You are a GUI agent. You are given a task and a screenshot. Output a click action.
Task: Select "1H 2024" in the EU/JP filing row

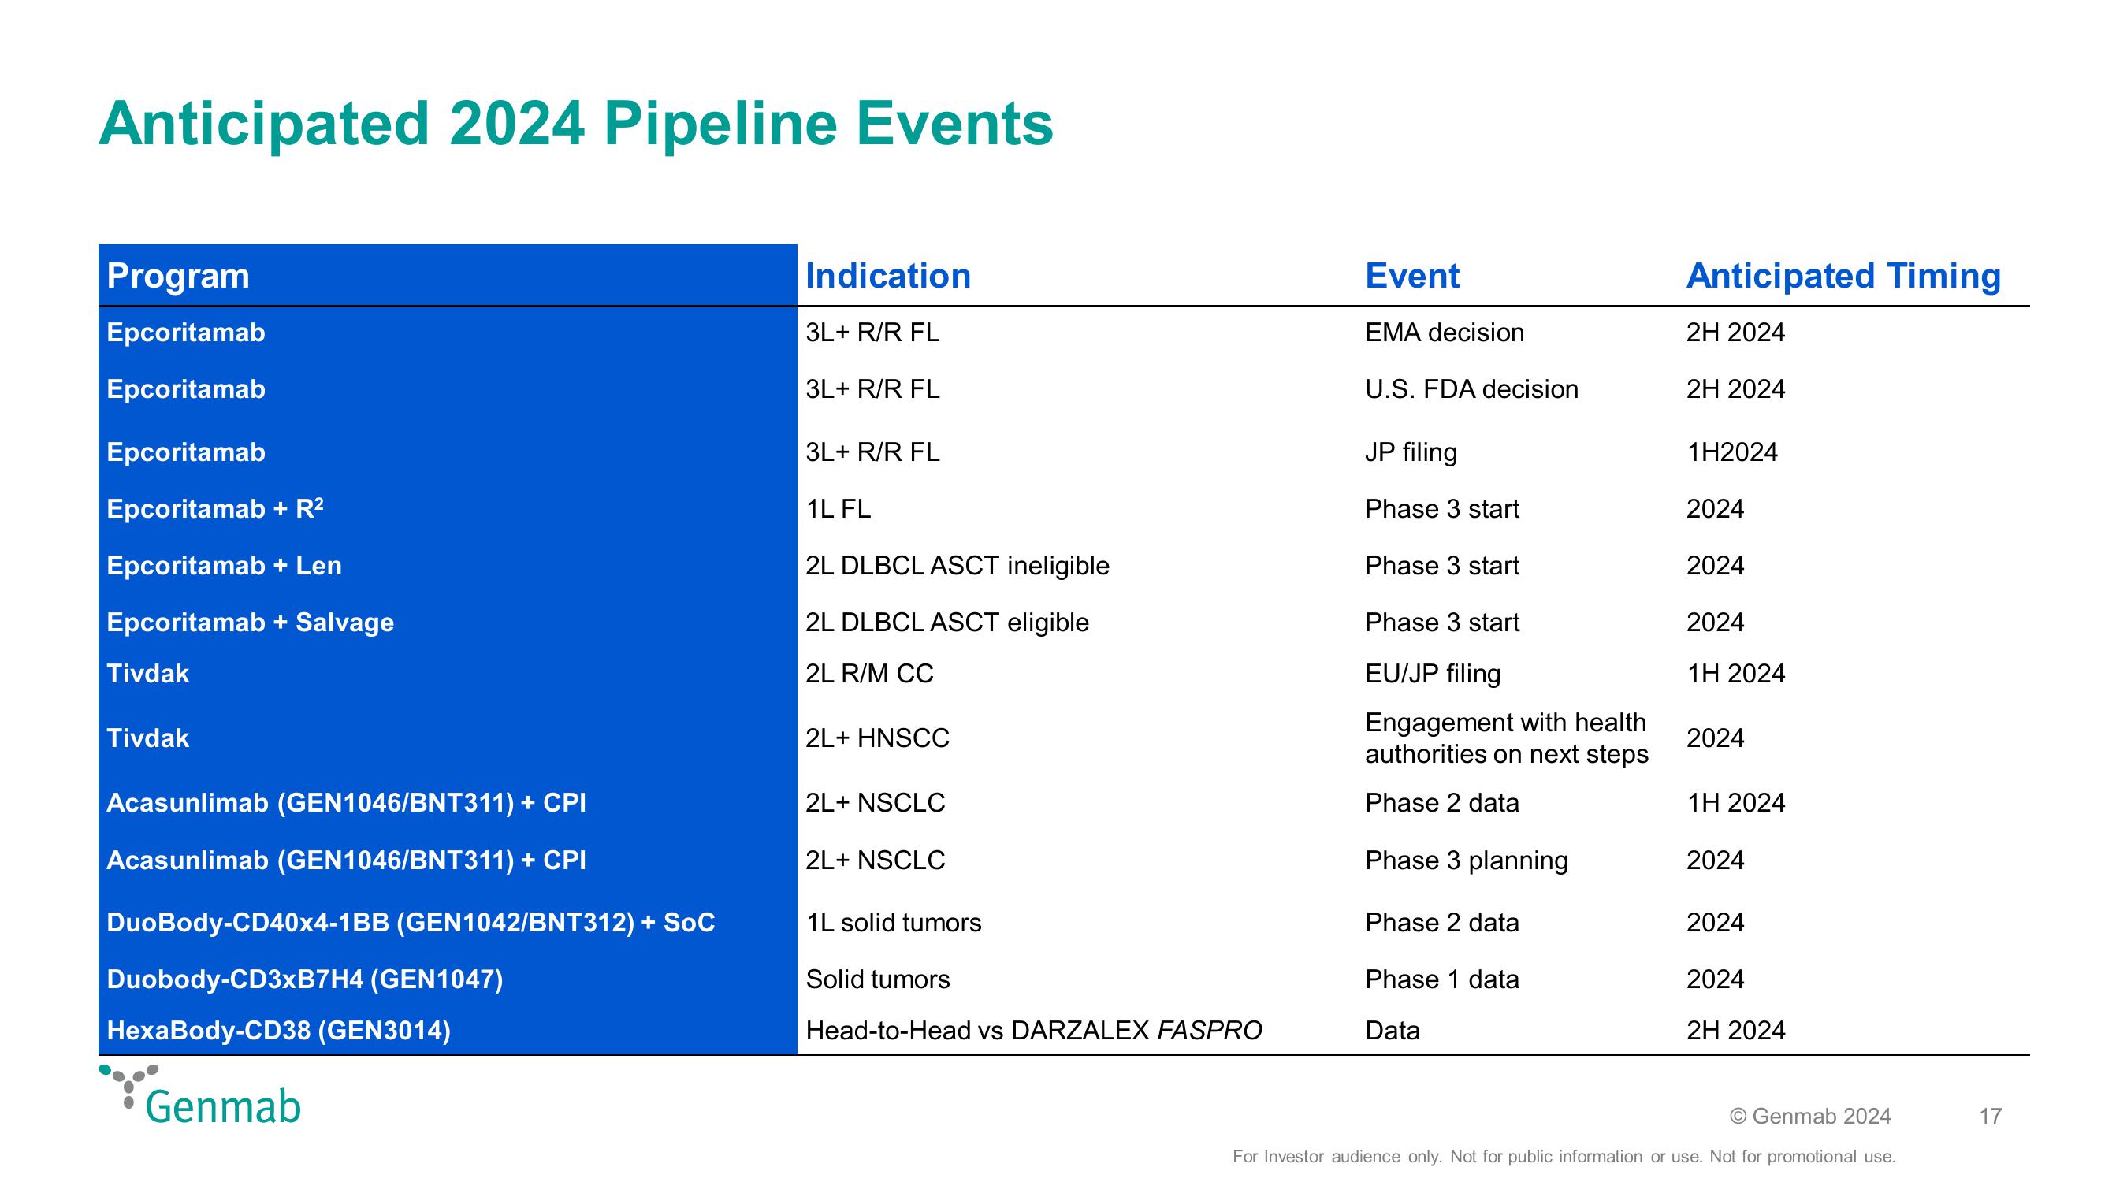coord(1735,674)
